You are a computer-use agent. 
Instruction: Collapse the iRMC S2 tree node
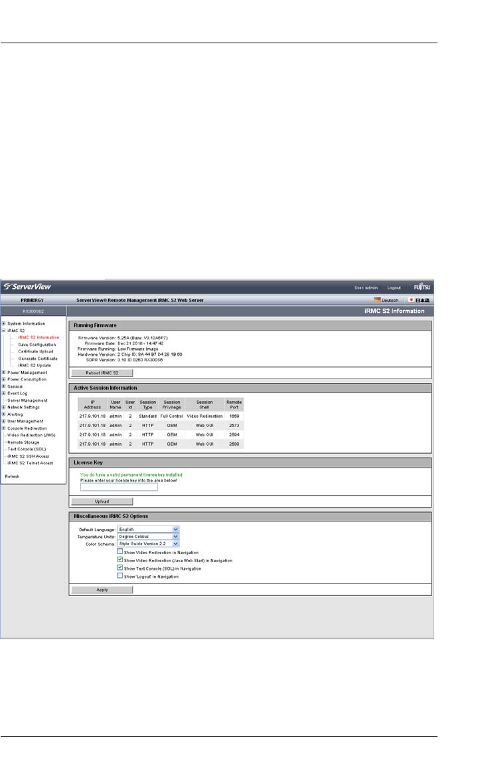[3, 331]
